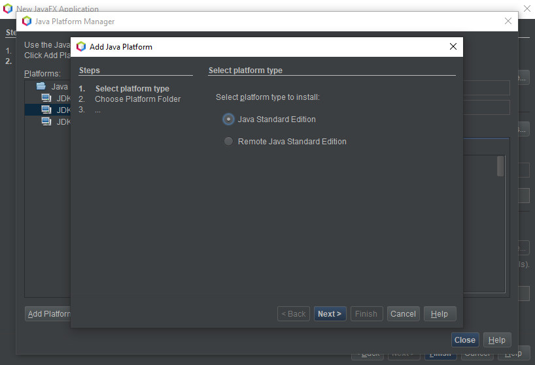Click the Add Java Platform title icon

pos(81,46)
